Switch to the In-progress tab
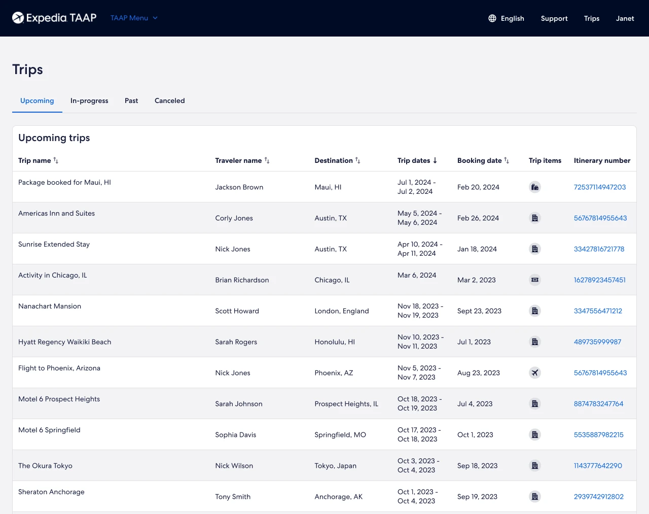Image resolution: width=649 pixels, height=514 pixels. pyautogui.click(x=89, y=100)
